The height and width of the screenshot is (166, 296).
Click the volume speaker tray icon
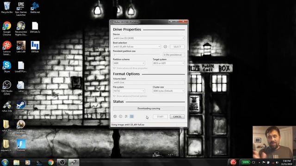[x=277, y=162]
